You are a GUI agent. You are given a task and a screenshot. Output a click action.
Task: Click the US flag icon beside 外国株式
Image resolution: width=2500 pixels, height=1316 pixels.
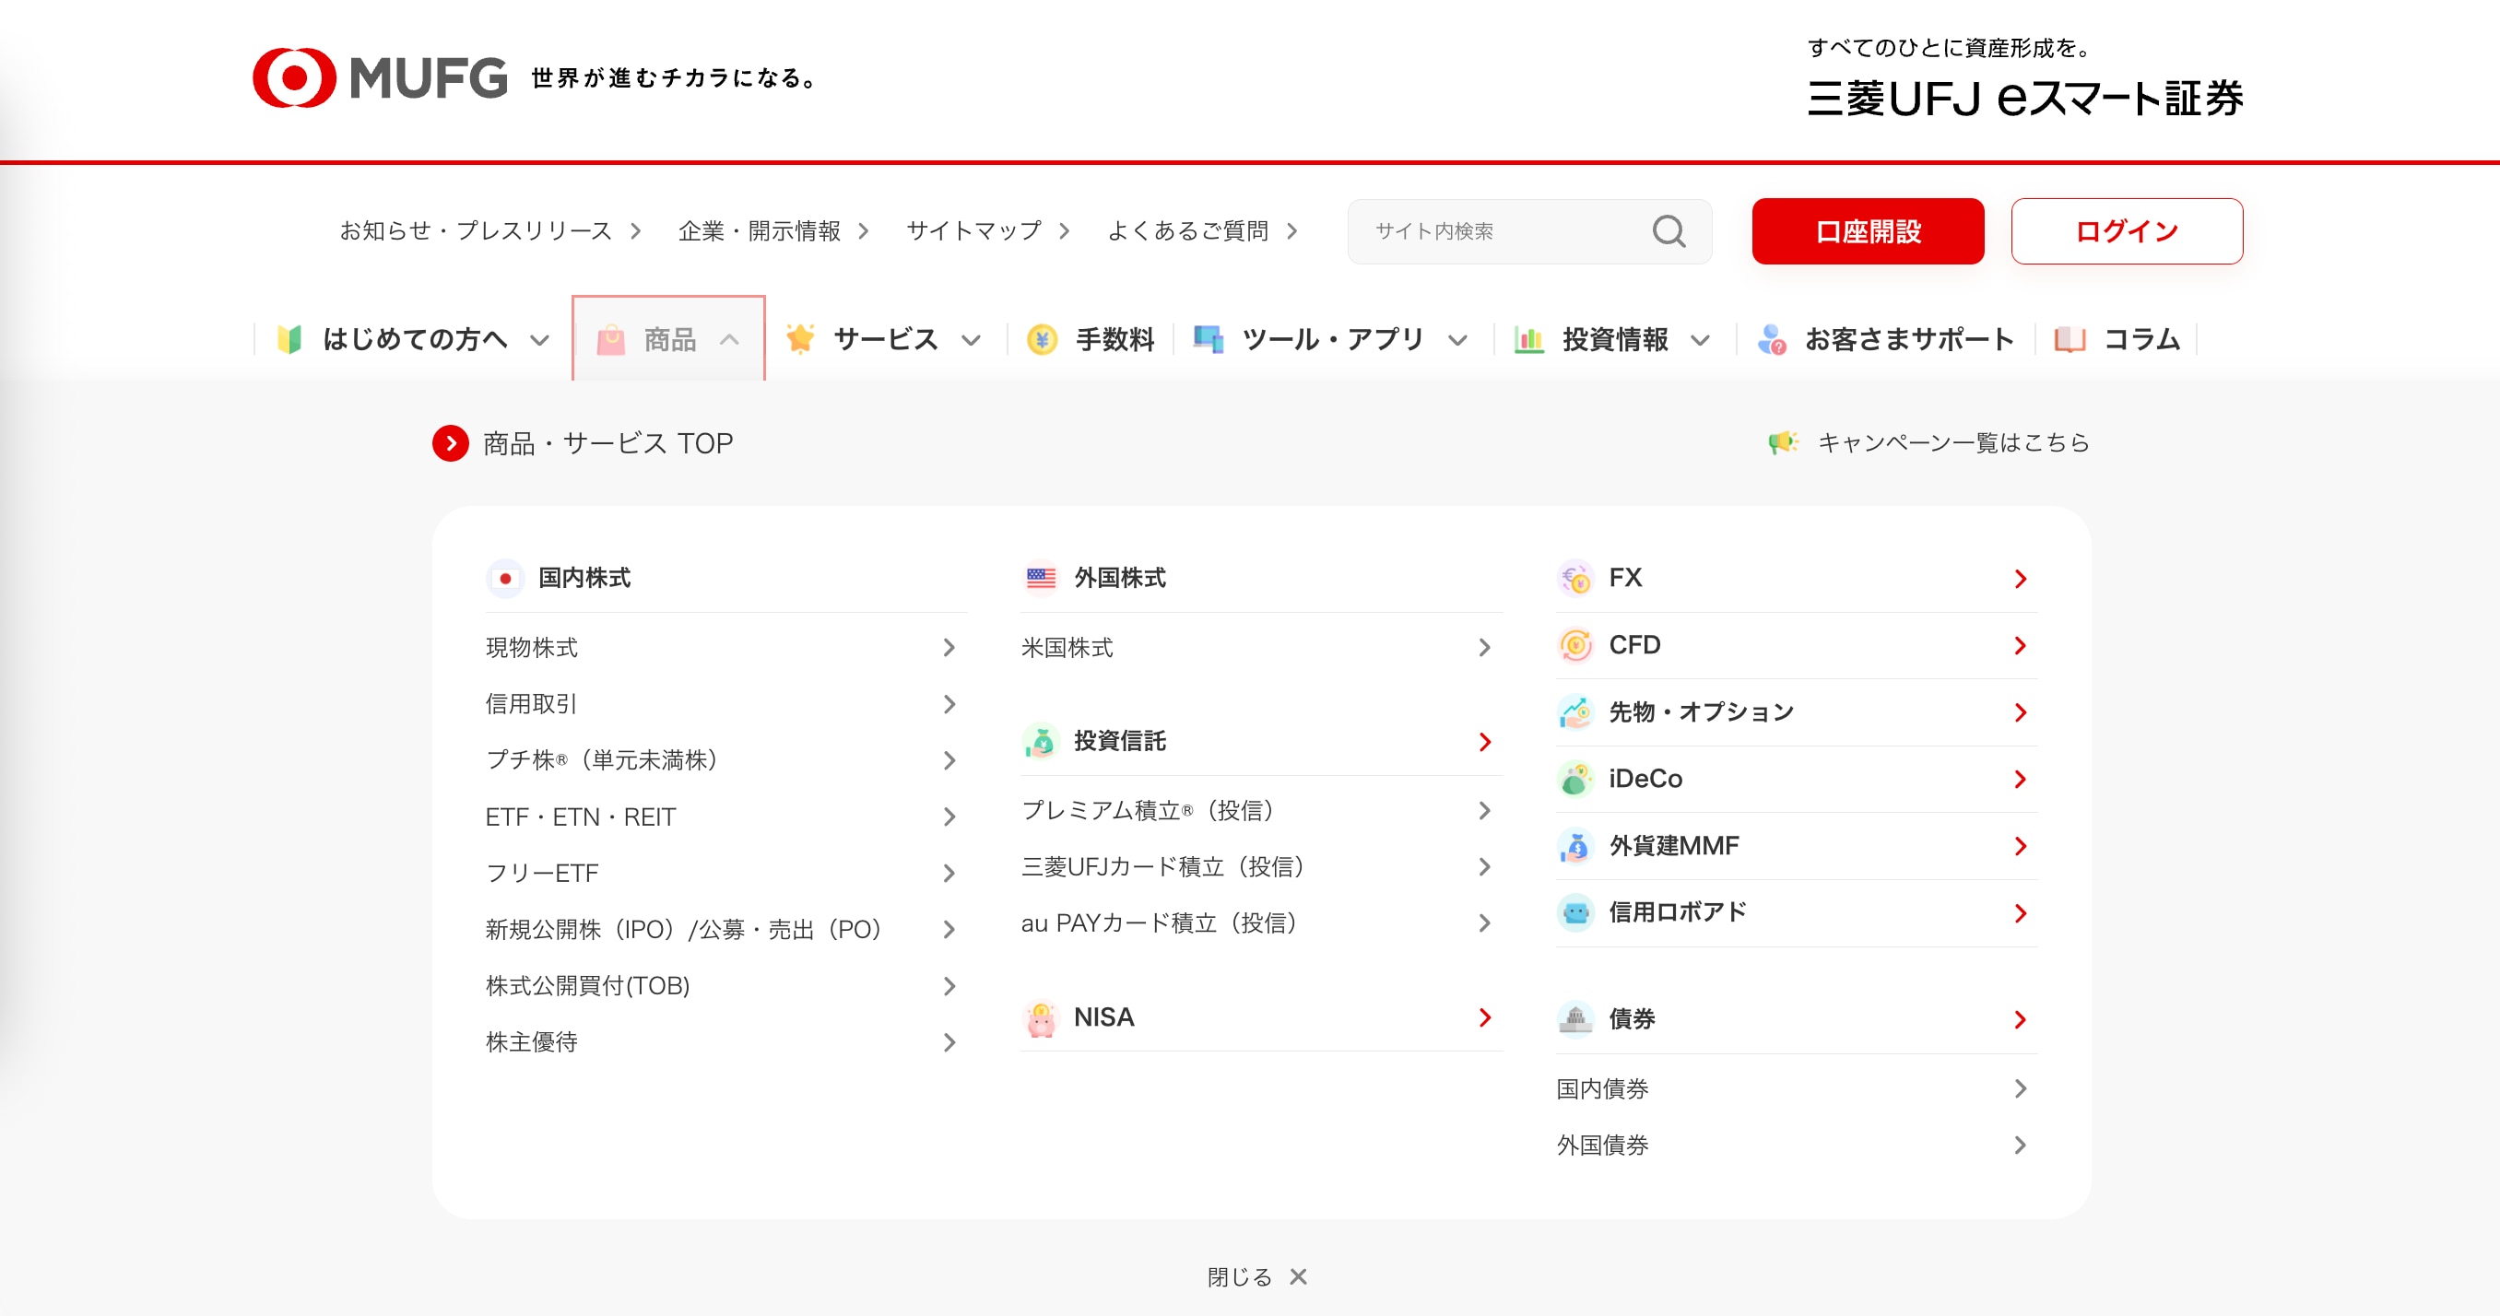1041,579
